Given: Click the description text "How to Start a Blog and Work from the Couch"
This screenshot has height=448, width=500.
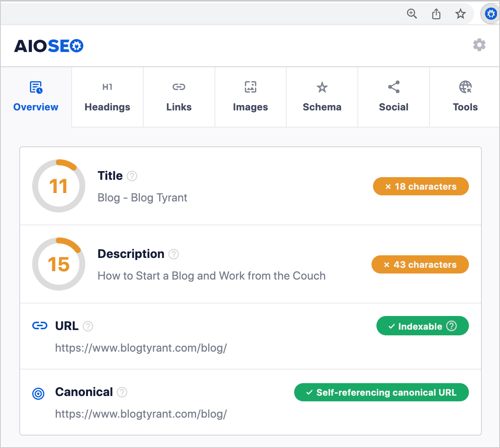Looking at the screenshot, I should (212, 276).
